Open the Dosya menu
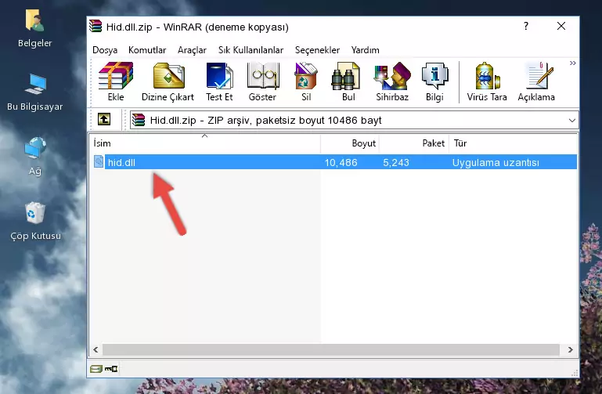This screenshot has height=394, width=602. (105, 50)
